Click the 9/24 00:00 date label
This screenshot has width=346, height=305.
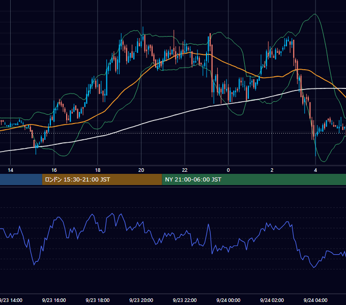point(228,300)
